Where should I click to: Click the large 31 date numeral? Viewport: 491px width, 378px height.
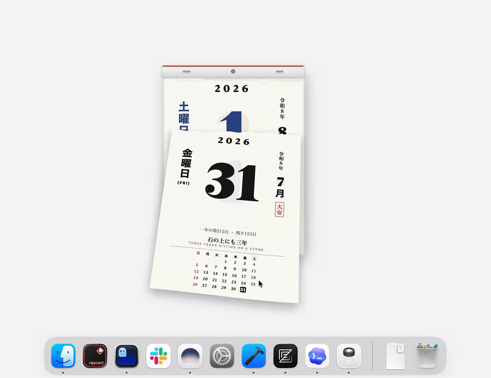pos(232,182)
